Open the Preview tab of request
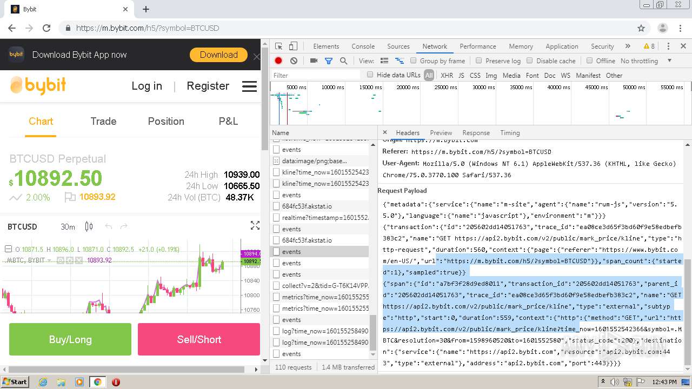The width and height of the screenshot is (692, 389). [x=441, y=133]
